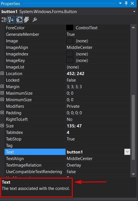This screenshot has width=138, height=201.
Task: Open the Events lightning bolt view
Action: coord(27,20)
